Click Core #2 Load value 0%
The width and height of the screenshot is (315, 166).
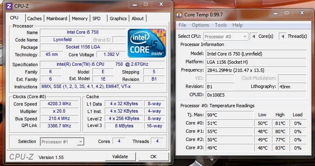pos(298,140)
